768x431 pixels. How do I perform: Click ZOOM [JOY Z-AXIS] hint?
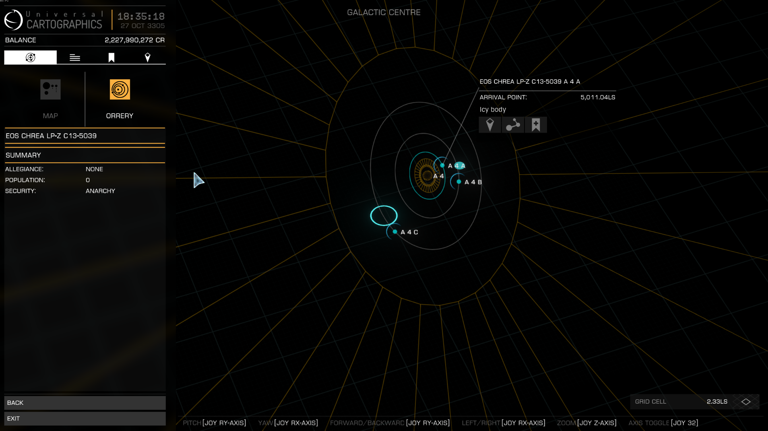(x=586, y=423)
